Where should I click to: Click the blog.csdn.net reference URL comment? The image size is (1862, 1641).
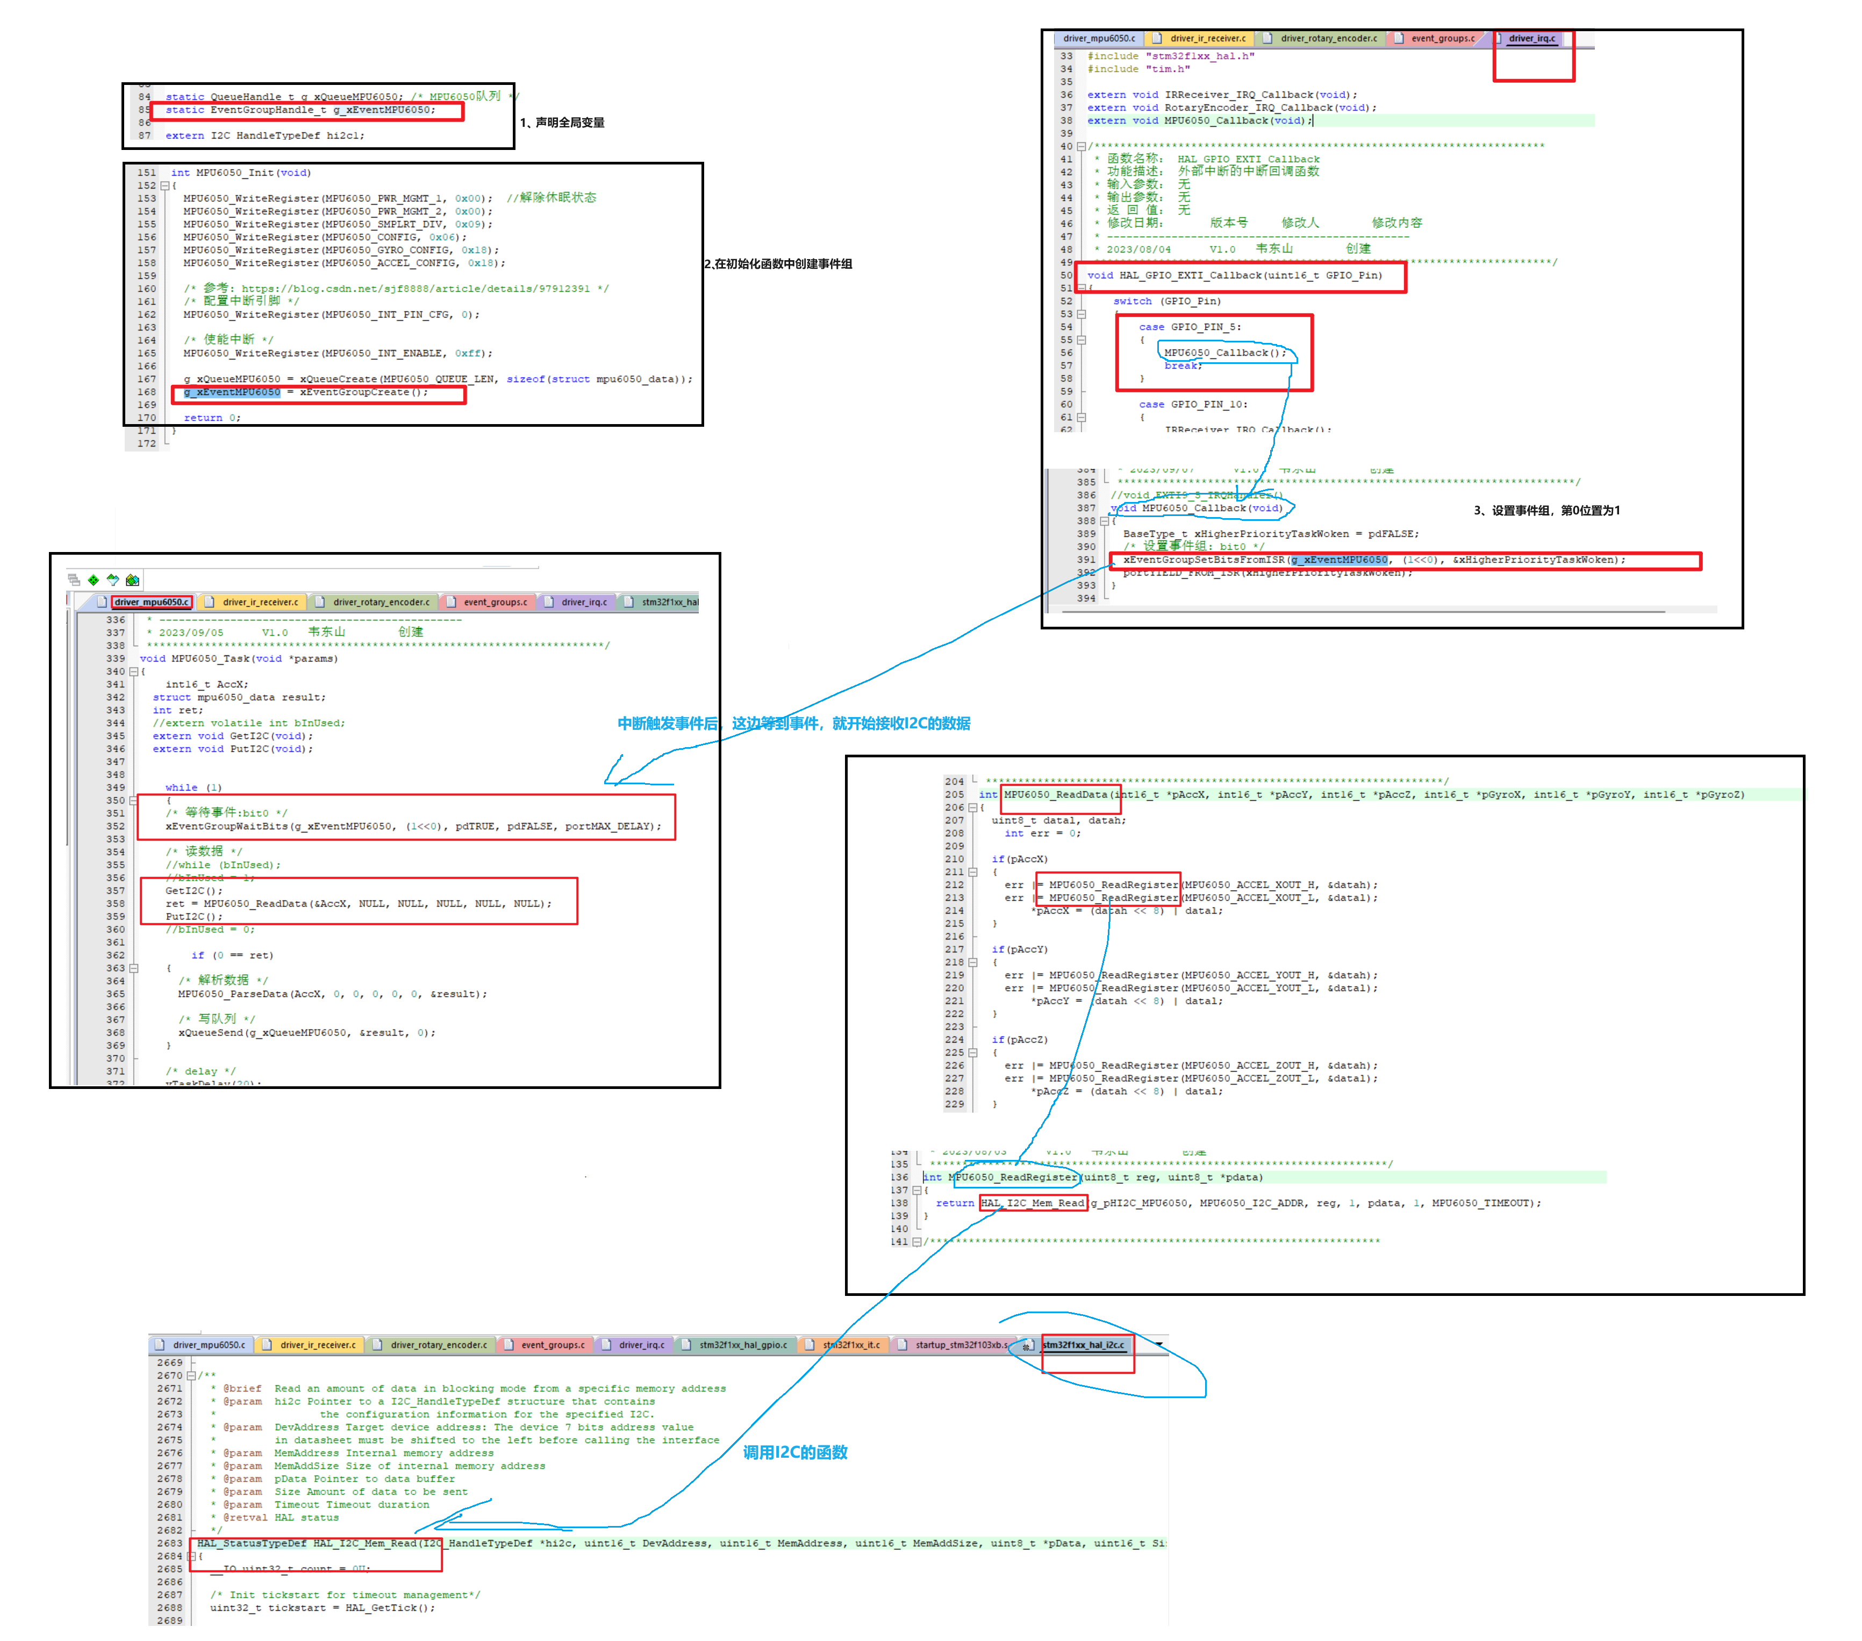click(396, 289)
